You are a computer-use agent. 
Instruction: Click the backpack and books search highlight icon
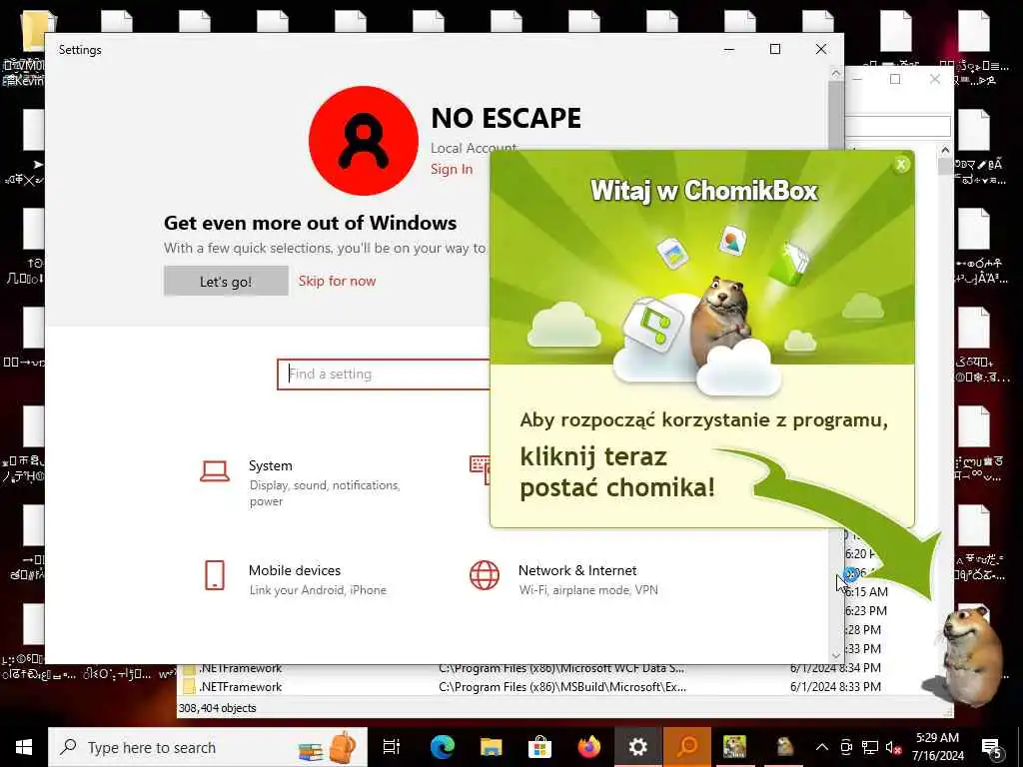click(328, 747)
